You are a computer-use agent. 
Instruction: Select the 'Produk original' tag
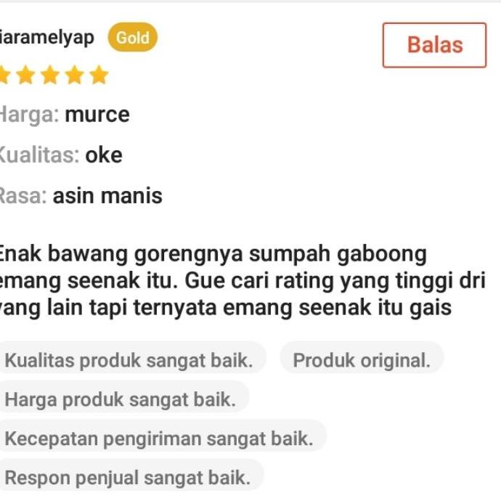362,360
